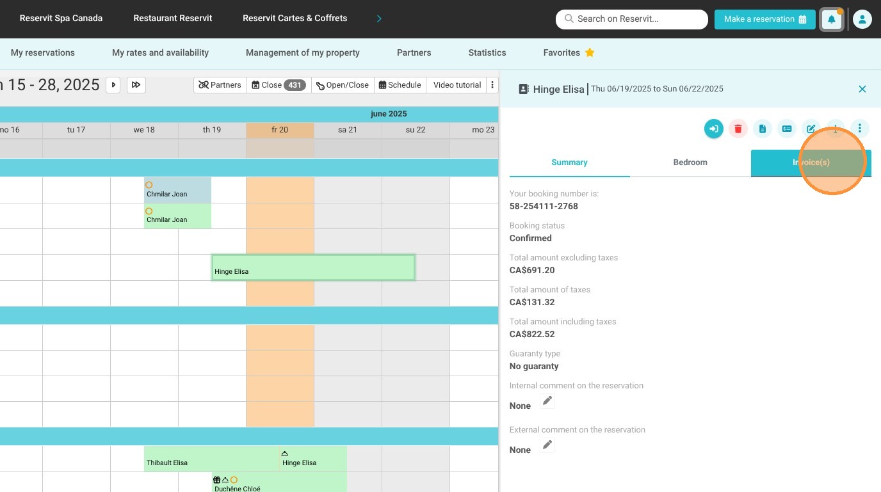The image size is (881, 492).
Task: Click the Make a reservation button
Action: [765, 19]
